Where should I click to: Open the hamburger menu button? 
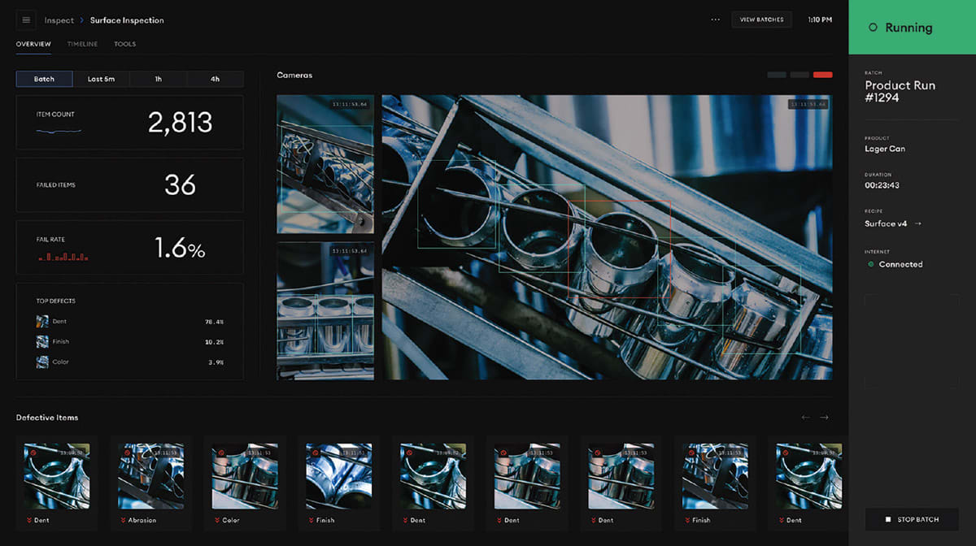[26, 20]
